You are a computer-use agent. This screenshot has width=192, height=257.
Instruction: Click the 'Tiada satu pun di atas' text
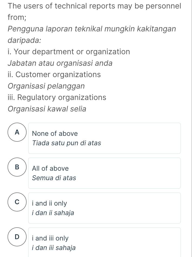(x=67, y=143)
